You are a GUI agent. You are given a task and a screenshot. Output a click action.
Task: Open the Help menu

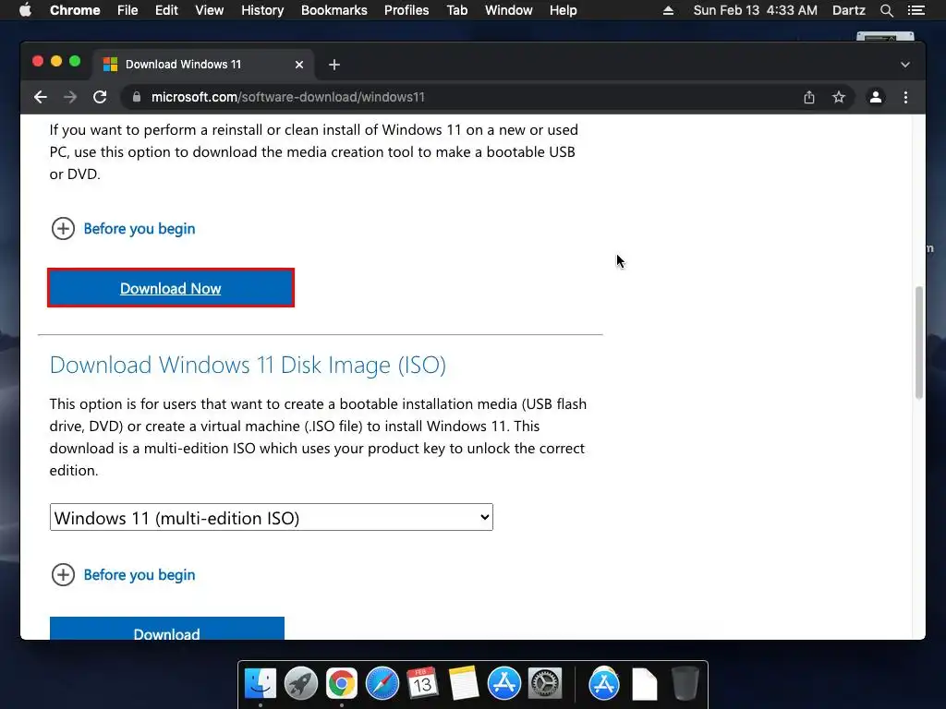(x=563, y=10)
